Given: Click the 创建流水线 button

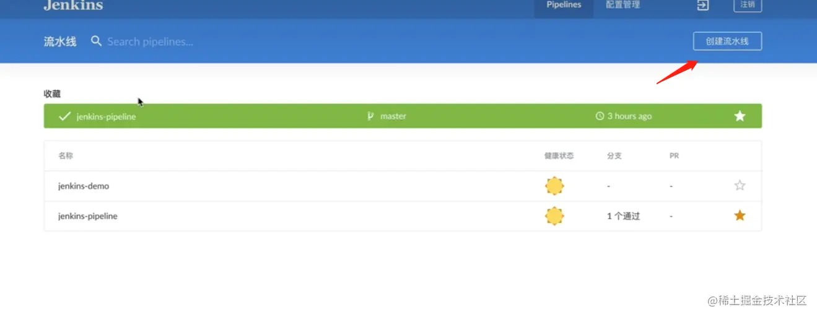Looking at the screenshot, I should point(727,41).
